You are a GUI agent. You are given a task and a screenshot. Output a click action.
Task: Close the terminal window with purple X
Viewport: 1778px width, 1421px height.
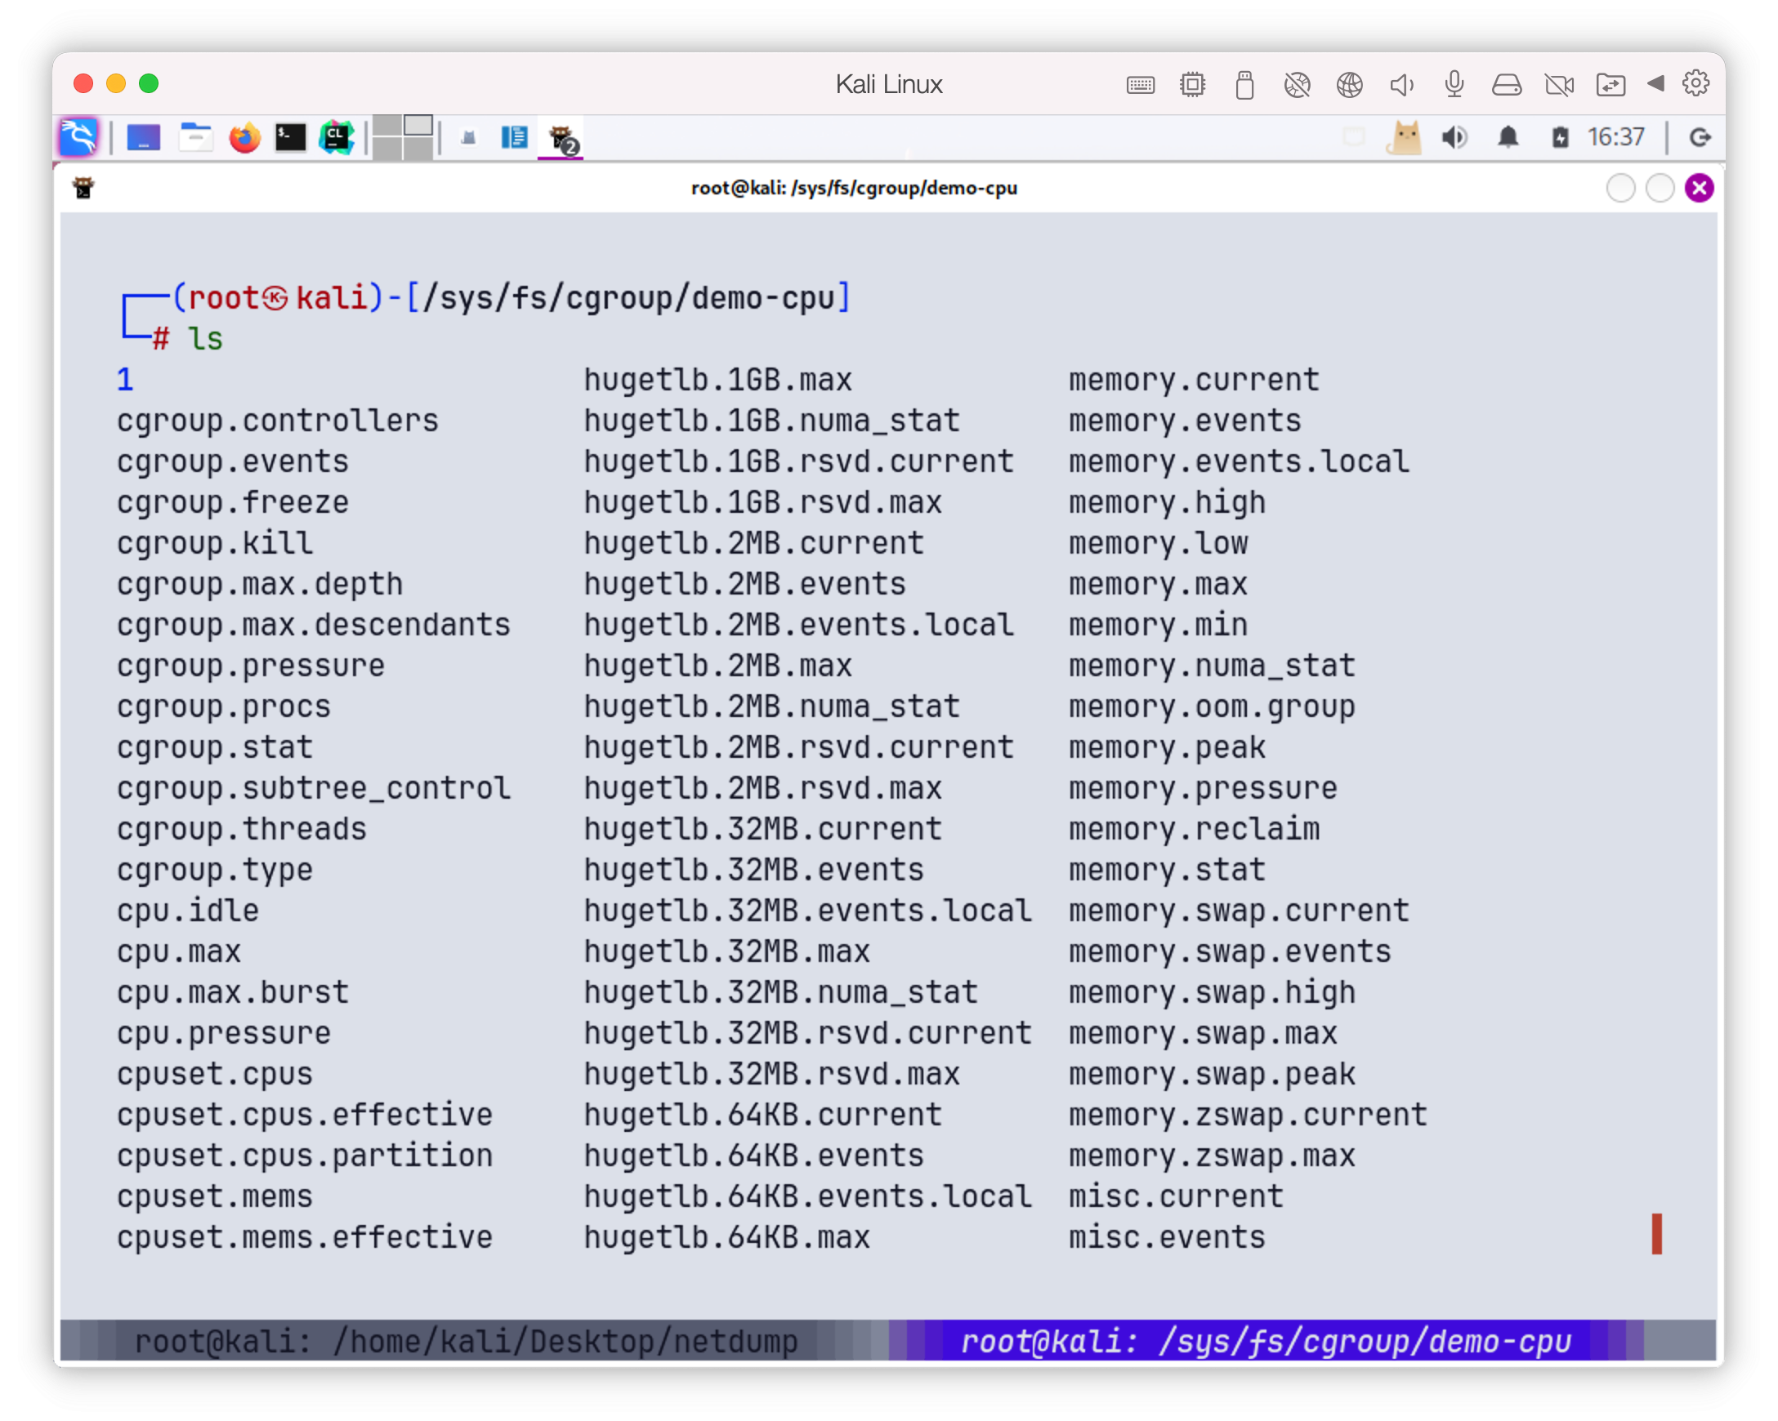tap(1700, 188)
